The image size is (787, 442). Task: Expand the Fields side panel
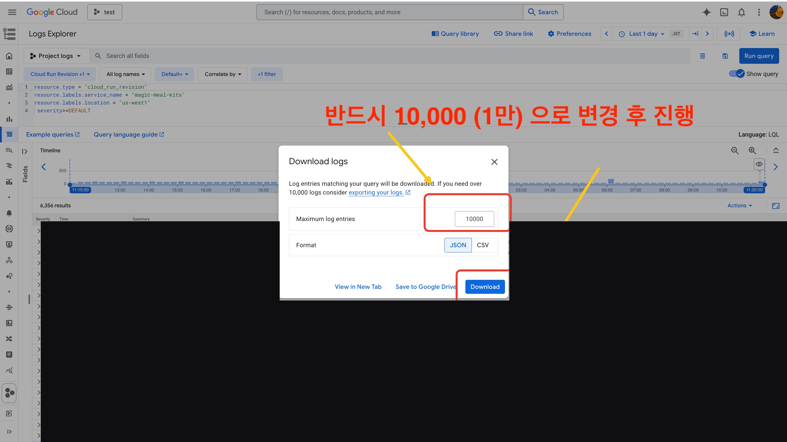coord(25,151)
